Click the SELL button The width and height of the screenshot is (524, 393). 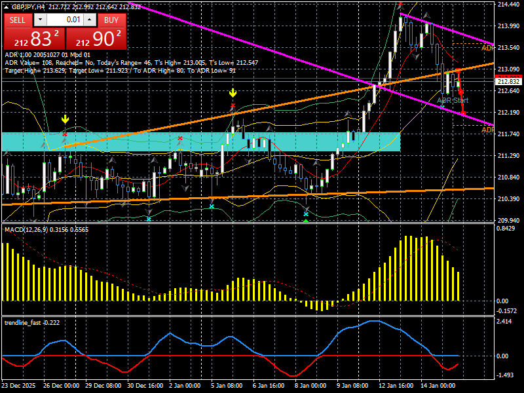pyautogui.click(x=18, y=20)
